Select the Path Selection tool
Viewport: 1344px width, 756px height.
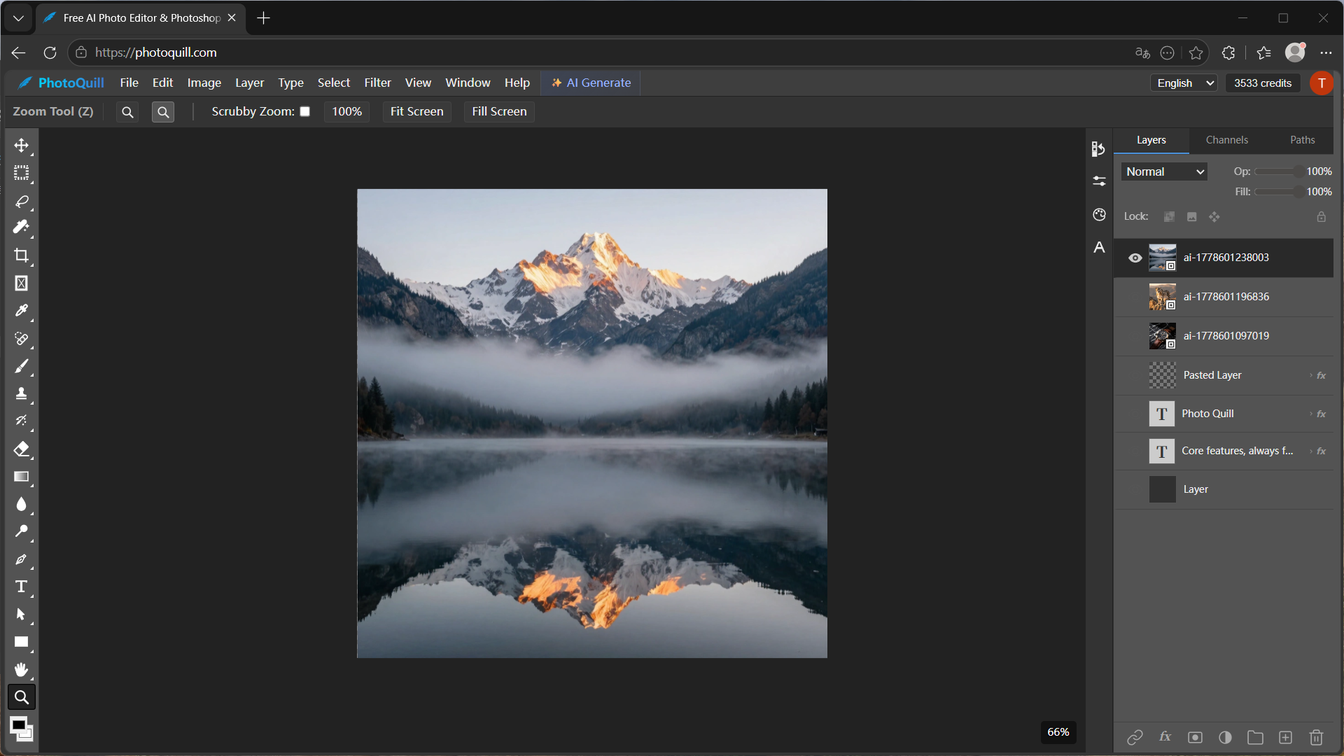pos(22,614)
